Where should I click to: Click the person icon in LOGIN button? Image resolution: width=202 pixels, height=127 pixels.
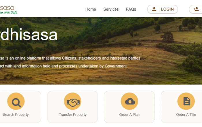point(154,9)
